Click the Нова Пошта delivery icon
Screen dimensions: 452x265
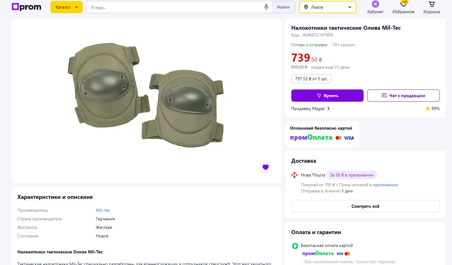(x=294, y=175)
